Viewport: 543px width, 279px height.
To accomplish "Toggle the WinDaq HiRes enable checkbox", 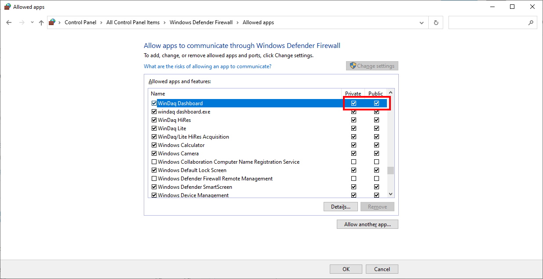I will 154,120.
